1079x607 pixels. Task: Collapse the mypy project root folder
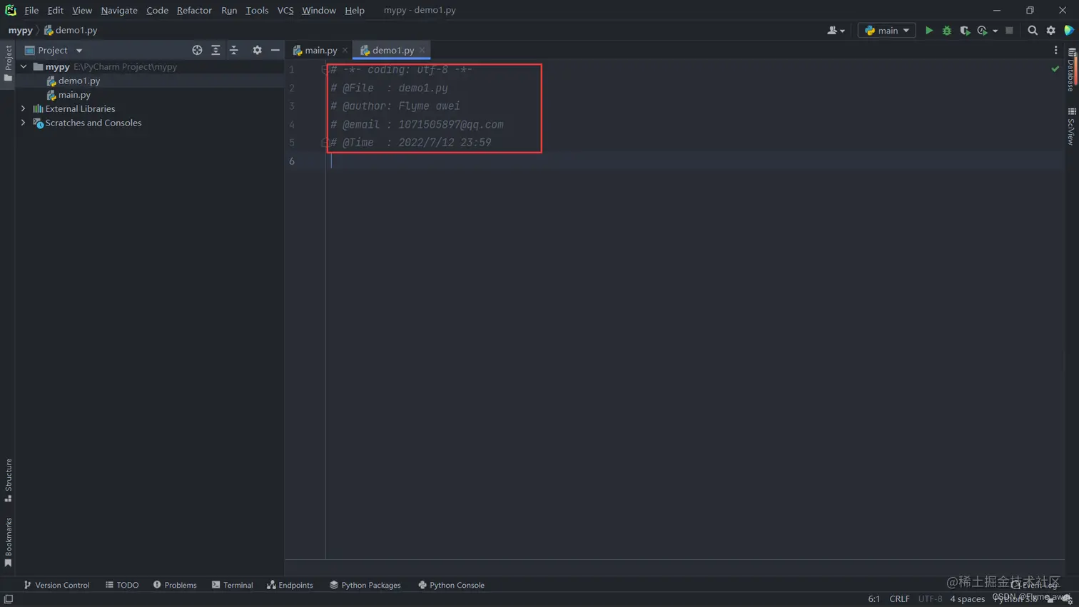coord(24,66)
